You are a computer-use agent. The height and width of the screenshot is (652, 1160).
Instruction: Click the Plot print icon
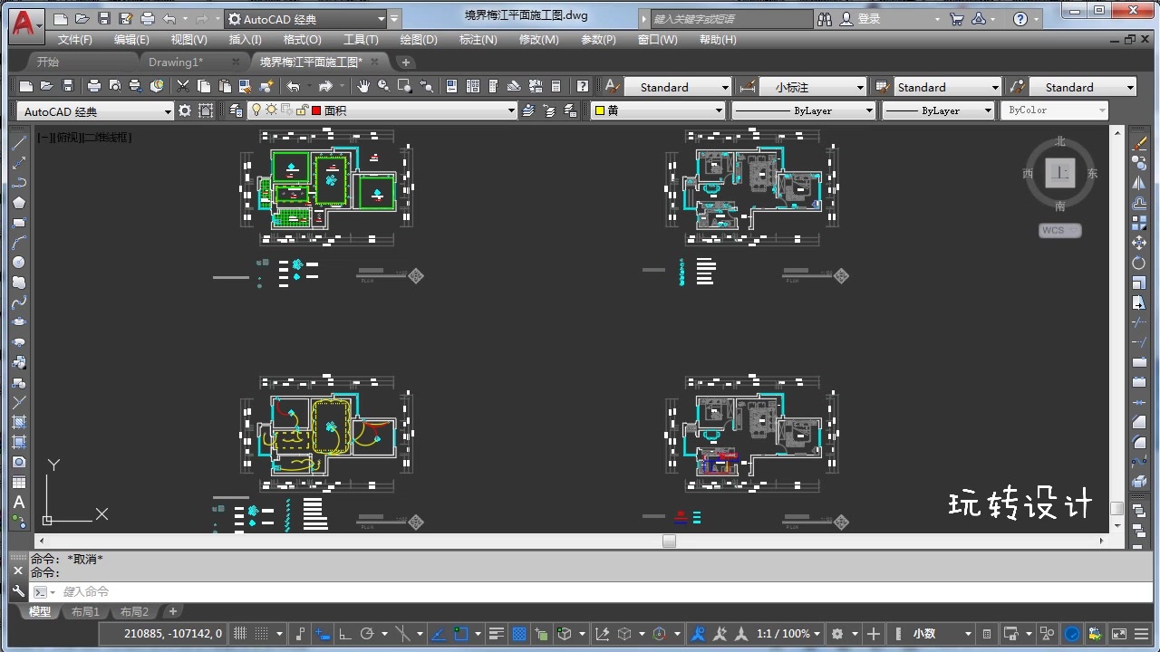coord(94,86)
